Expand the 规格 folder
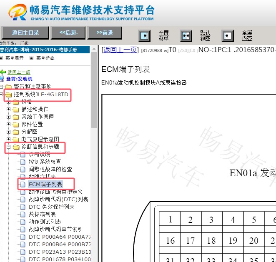The height and width of the screenshot is (262, 276). pos(8,102)
